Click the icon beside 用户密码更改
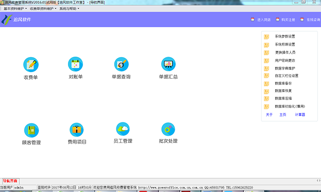321x192 pixels. coord(266,60)
